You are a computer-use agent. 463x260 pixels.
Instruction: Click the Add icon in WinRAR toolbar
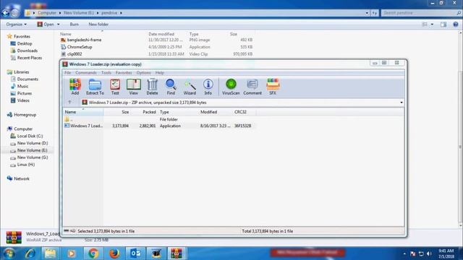click(x=75, y=87)
